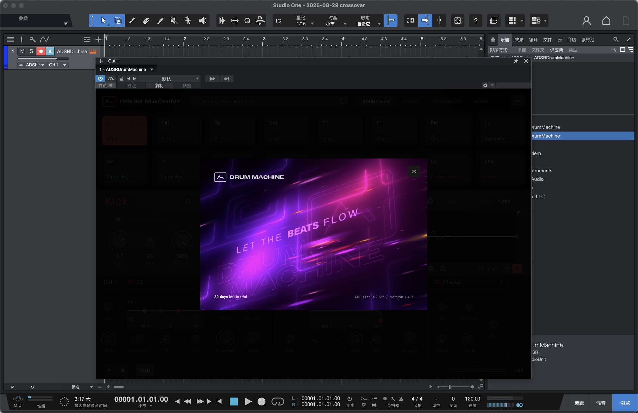Select the Range tool
This screenshot has width=638, height=413.
[x=118, y=21]
